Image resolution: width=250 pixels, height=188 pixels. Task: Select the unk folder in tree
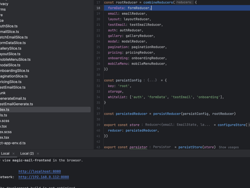tap(3, 93)
